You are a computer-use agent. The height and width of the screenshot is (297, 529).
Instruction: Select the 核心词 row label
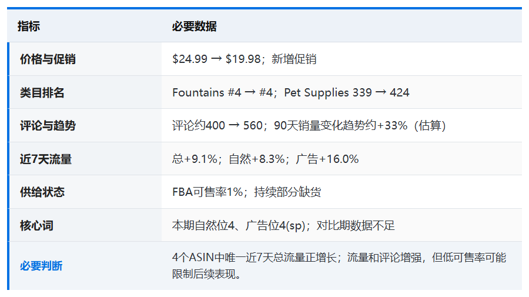(x=36, y=225)
